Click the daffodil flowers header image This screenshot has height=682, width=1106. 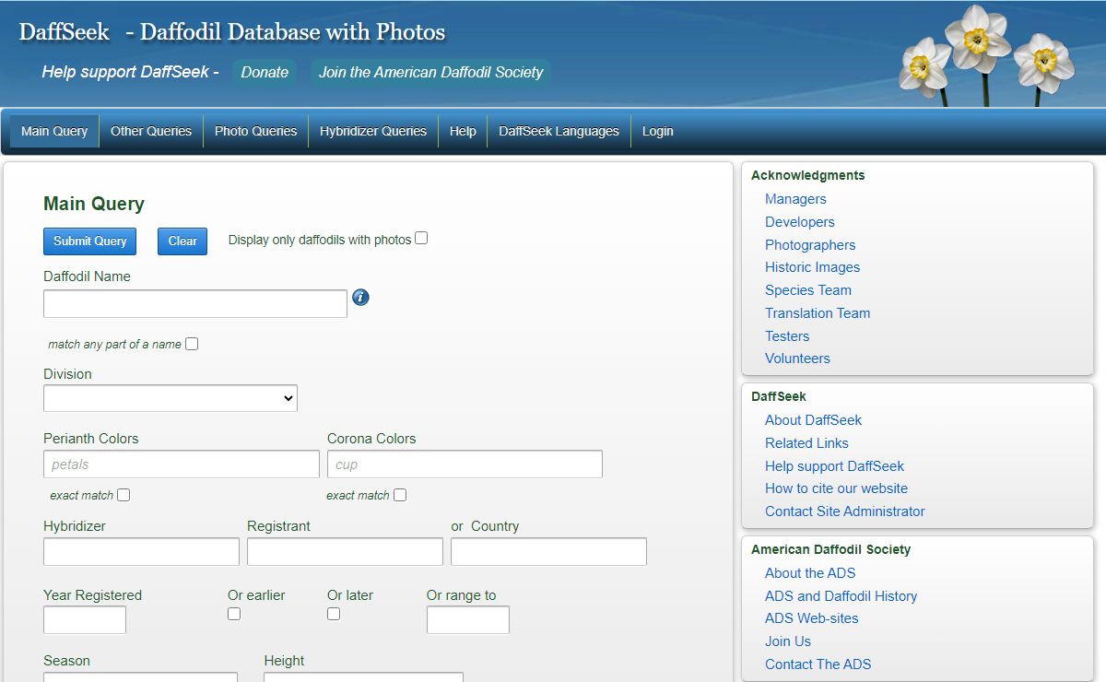[988, 55]
